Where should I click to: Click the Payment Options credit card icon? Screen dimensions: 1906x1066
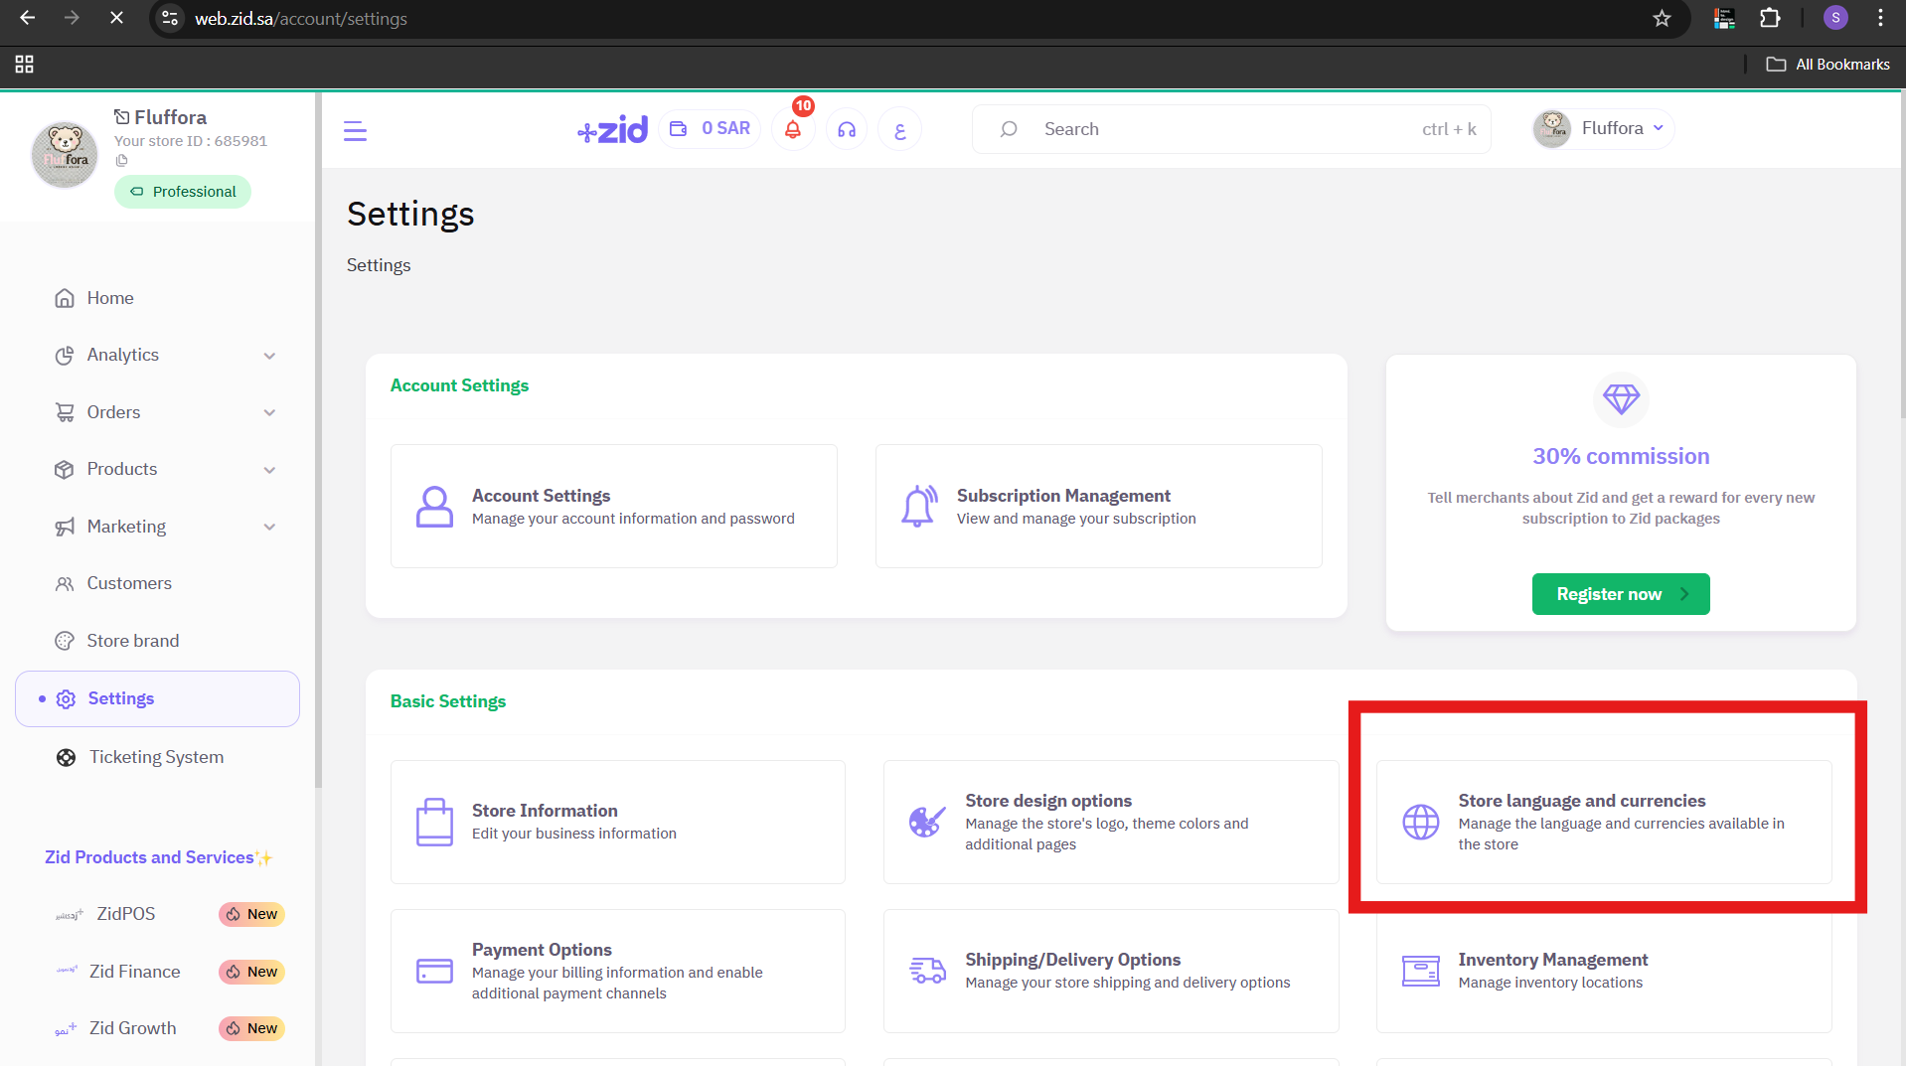click(434, 971)
